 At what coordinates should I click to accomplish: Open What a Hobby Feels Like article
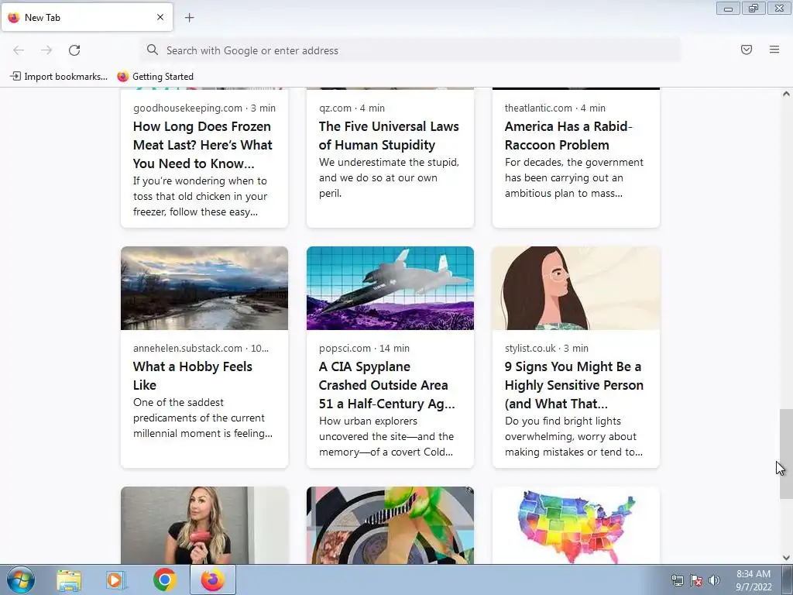[193, 376]
